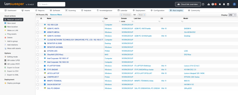Viewport: 238px width, 95px height.
Task: Open the Display 250 dropdown
Action: 232,15
